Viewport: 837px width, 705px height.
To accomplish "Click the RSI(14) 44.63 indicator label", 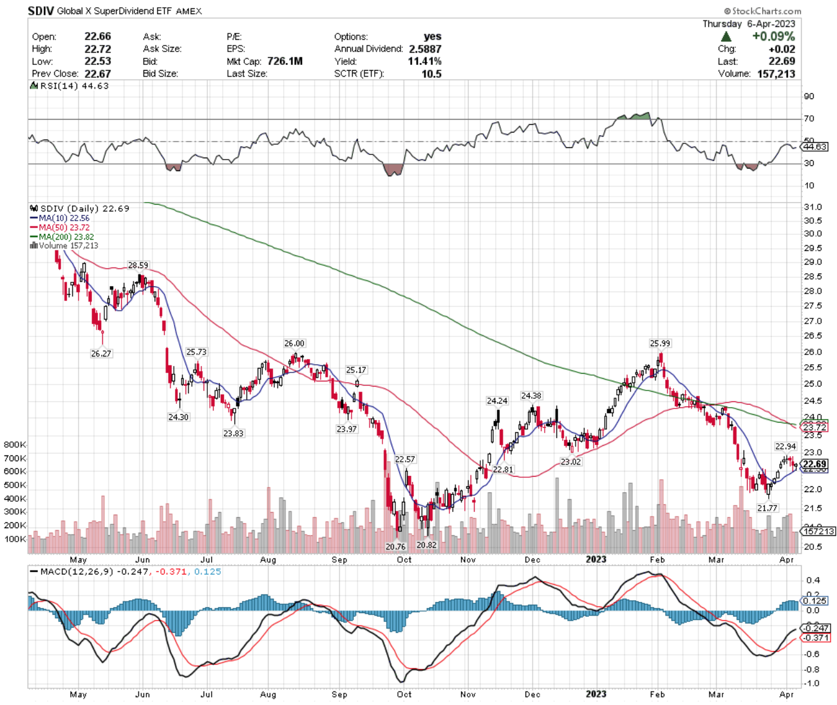I will click(70, 86).
